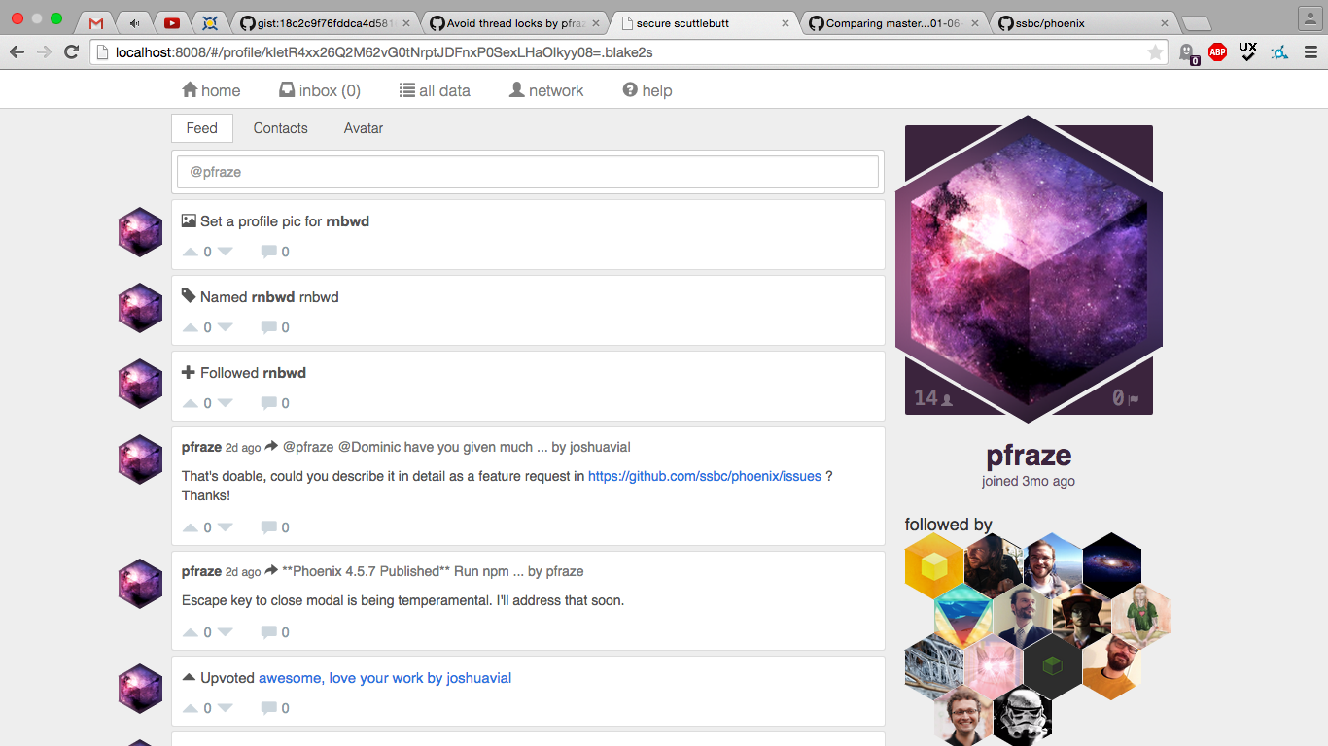This screenshot has height=746, width=1328.
Task: Open the spiral galaxy follower avatar
Action: point(1112,565)
